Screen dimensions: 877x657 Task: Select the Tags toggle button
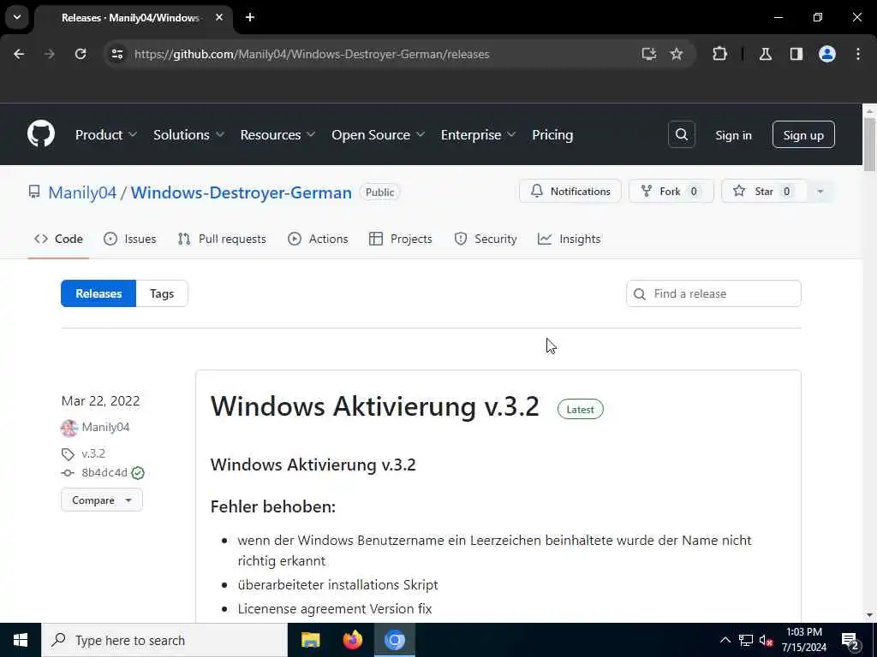pos(162,293)
